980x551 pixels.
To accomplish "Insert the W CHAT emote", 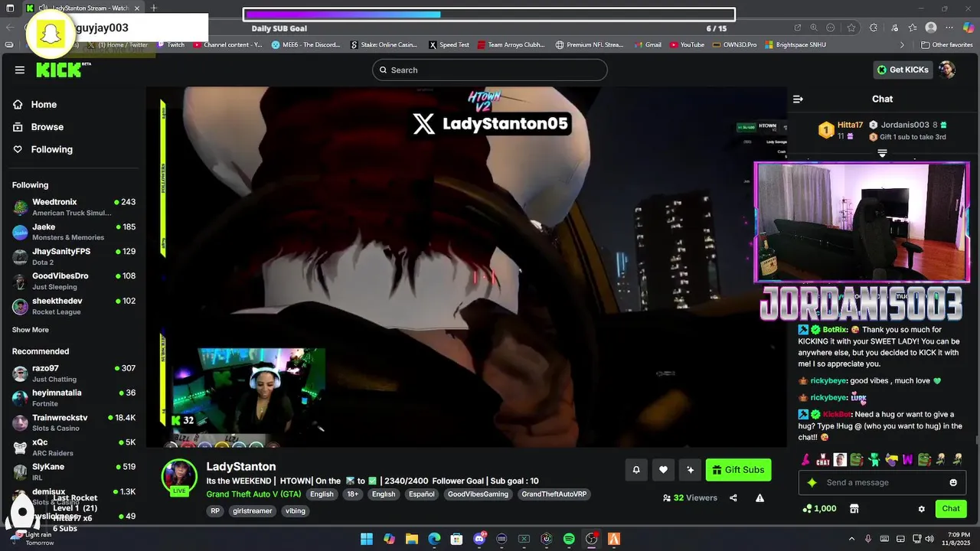I will (823, 460).
